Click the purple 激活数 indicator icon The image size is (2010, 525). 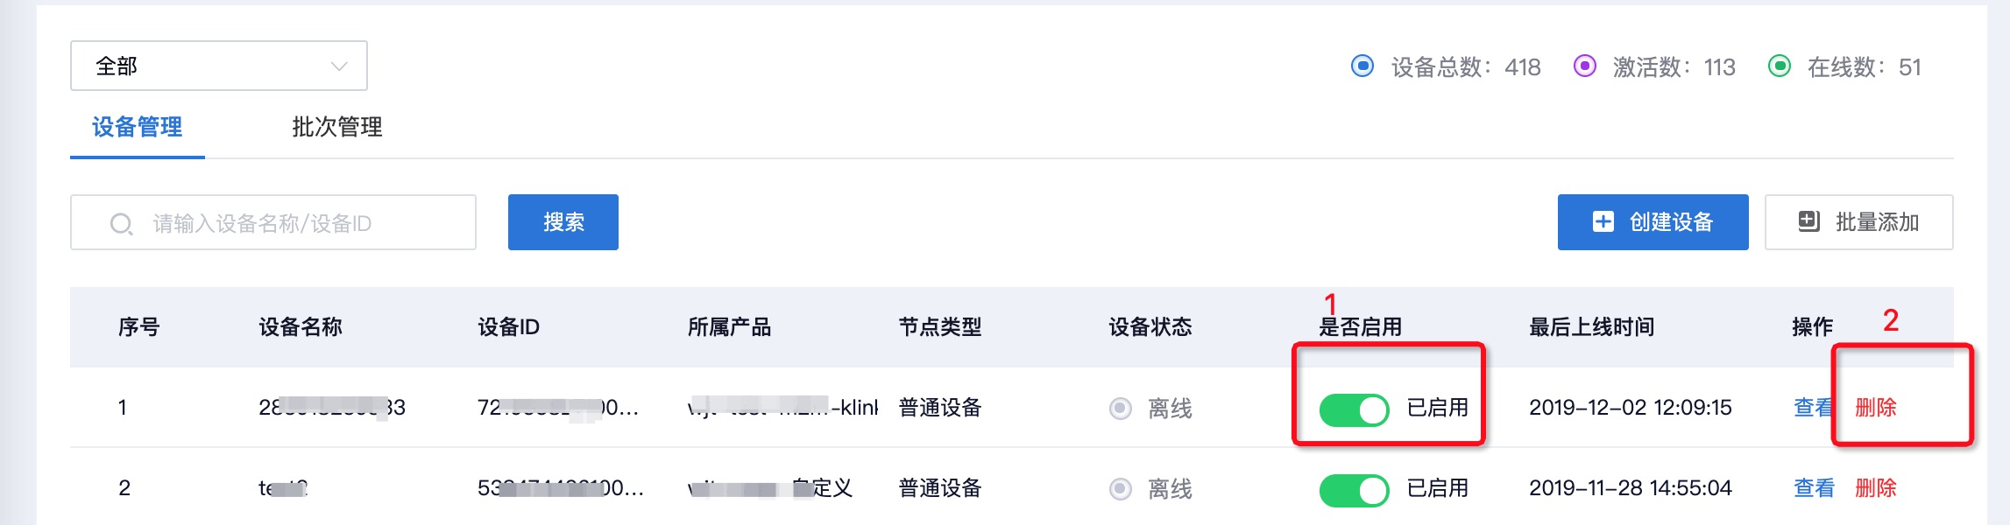click(x=1584, y=66)
